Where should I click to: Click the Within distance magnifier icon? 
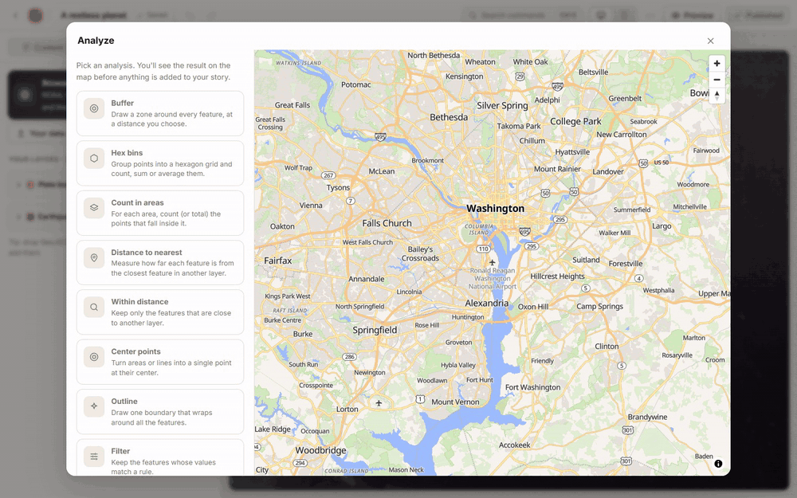[x=94, y=307]
